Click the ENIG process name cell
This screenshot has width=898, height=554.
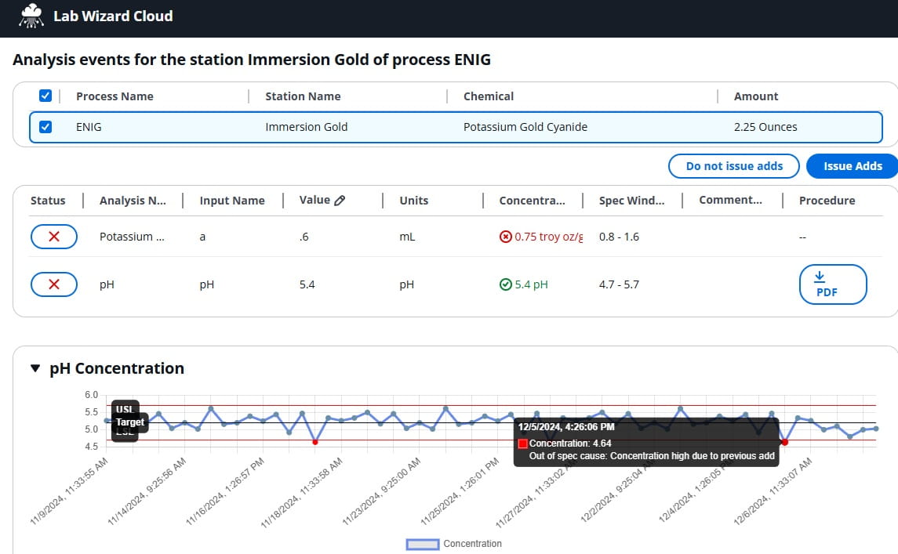tap(89, 127)
